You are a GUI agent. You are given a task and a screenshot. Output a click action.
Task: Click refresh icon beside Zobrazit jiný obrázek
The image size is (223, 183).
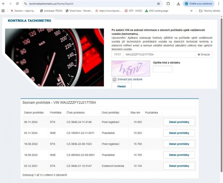coord(115,79)
